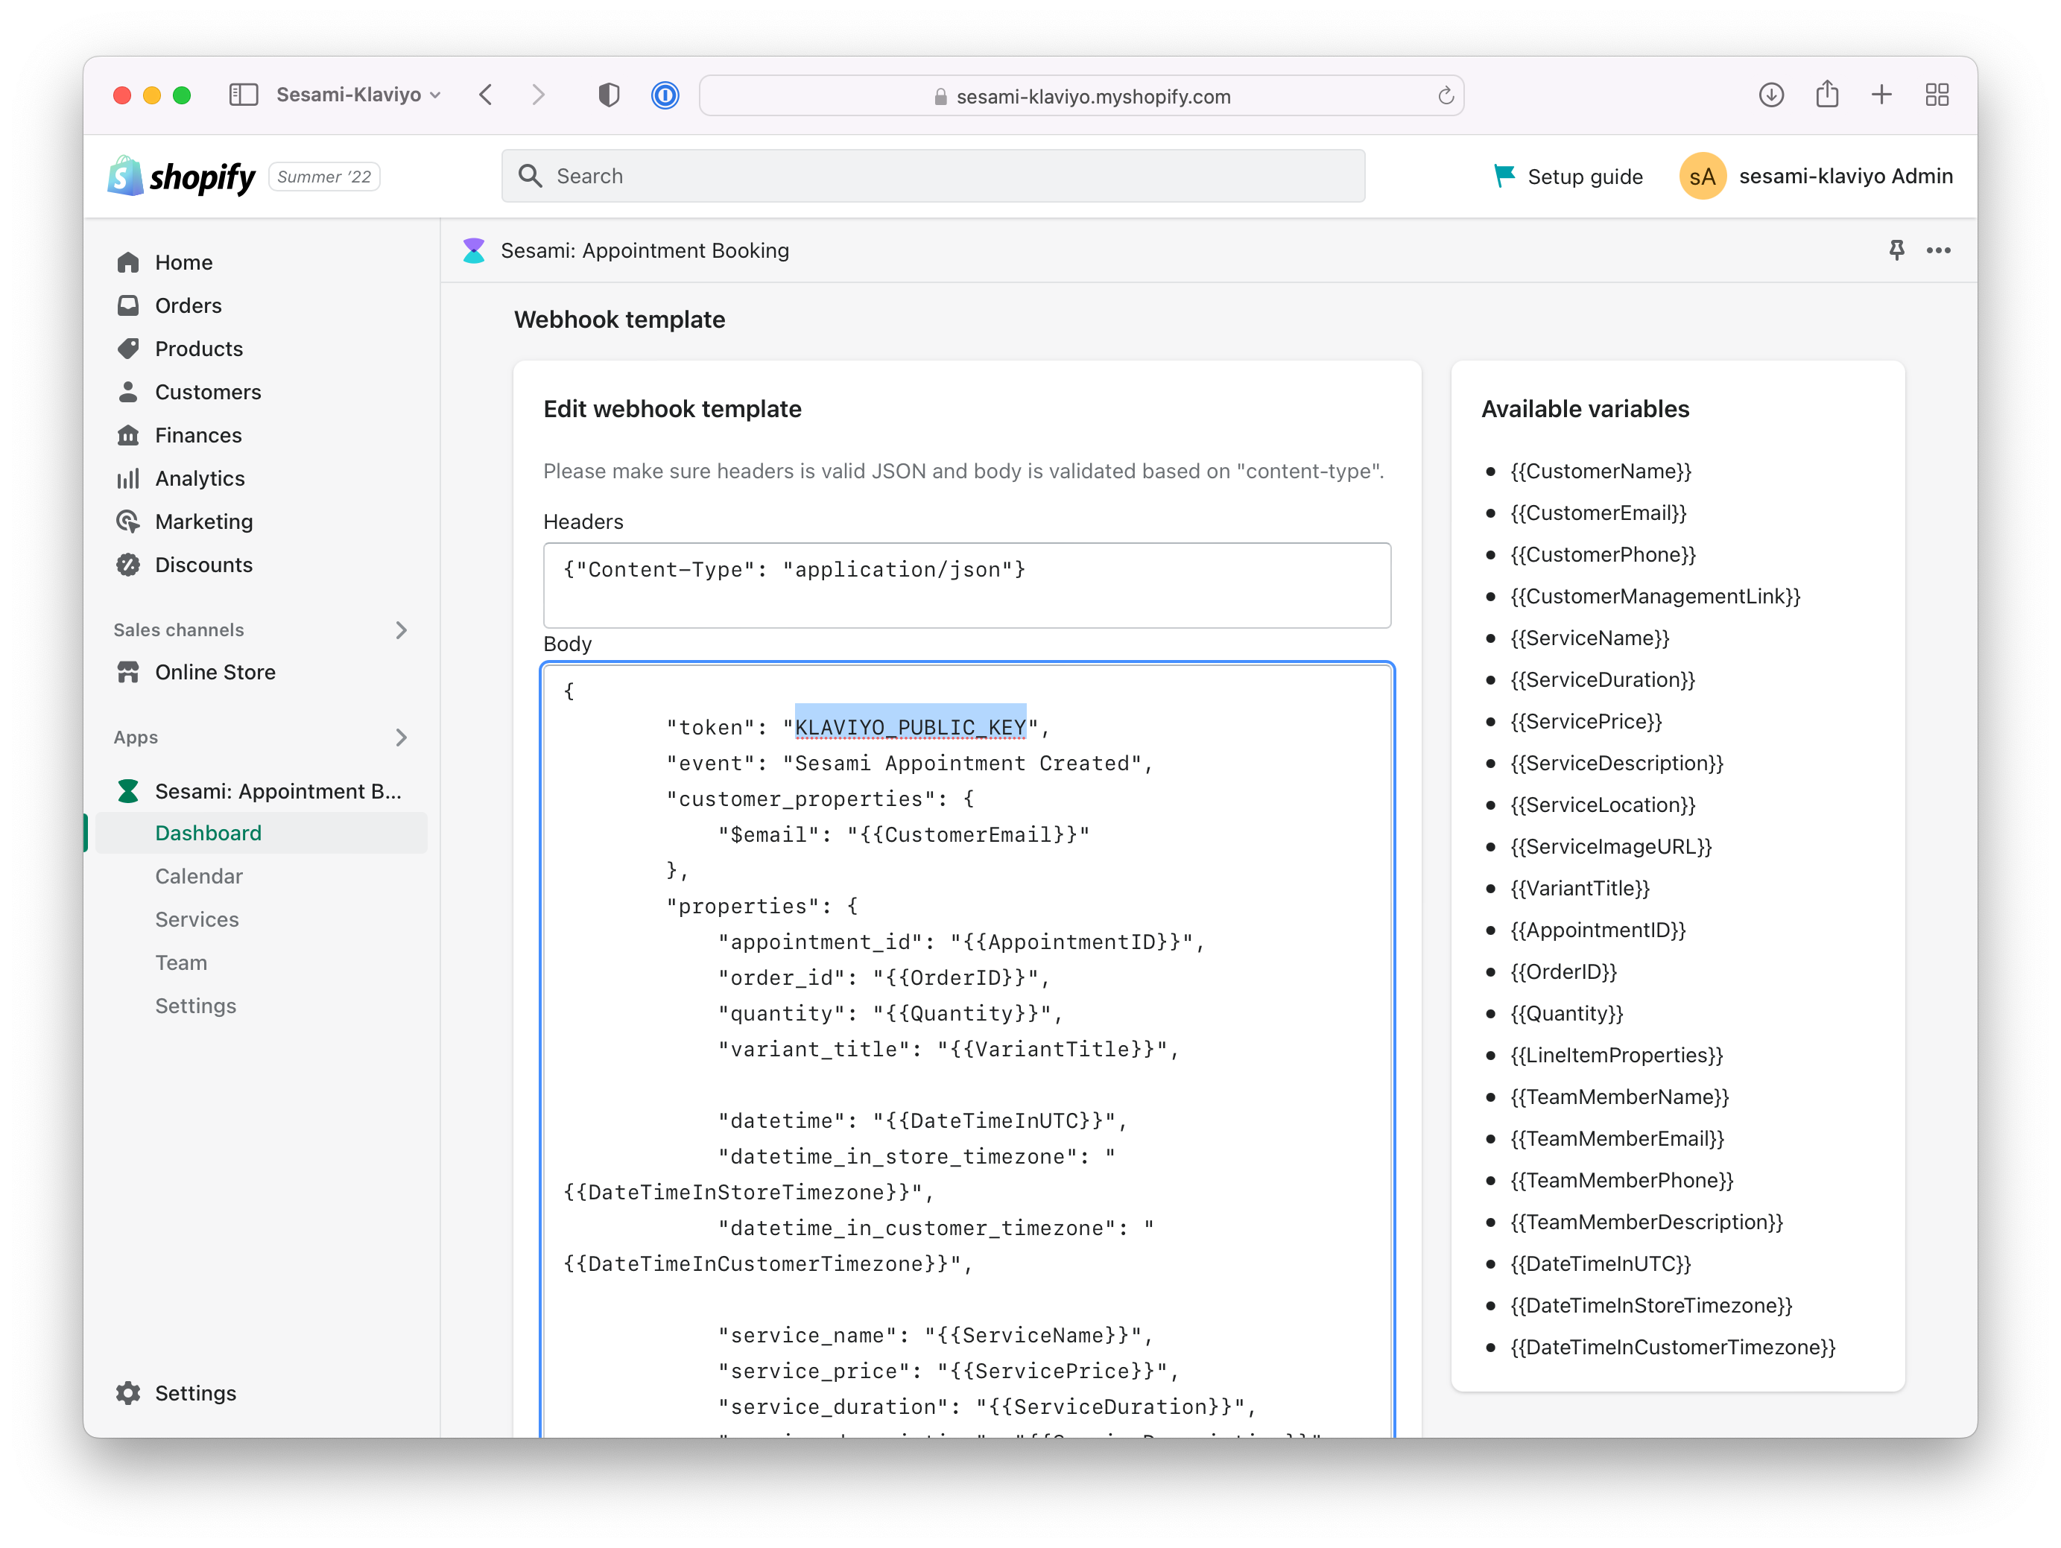Focus the Shopify Search field

pos(934,176)
